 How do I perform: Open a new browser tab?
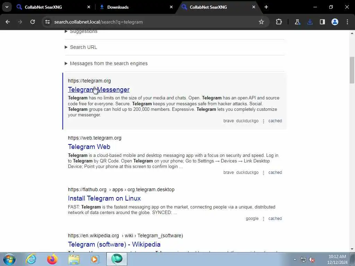pyautogui.click(x=266, y=7)
